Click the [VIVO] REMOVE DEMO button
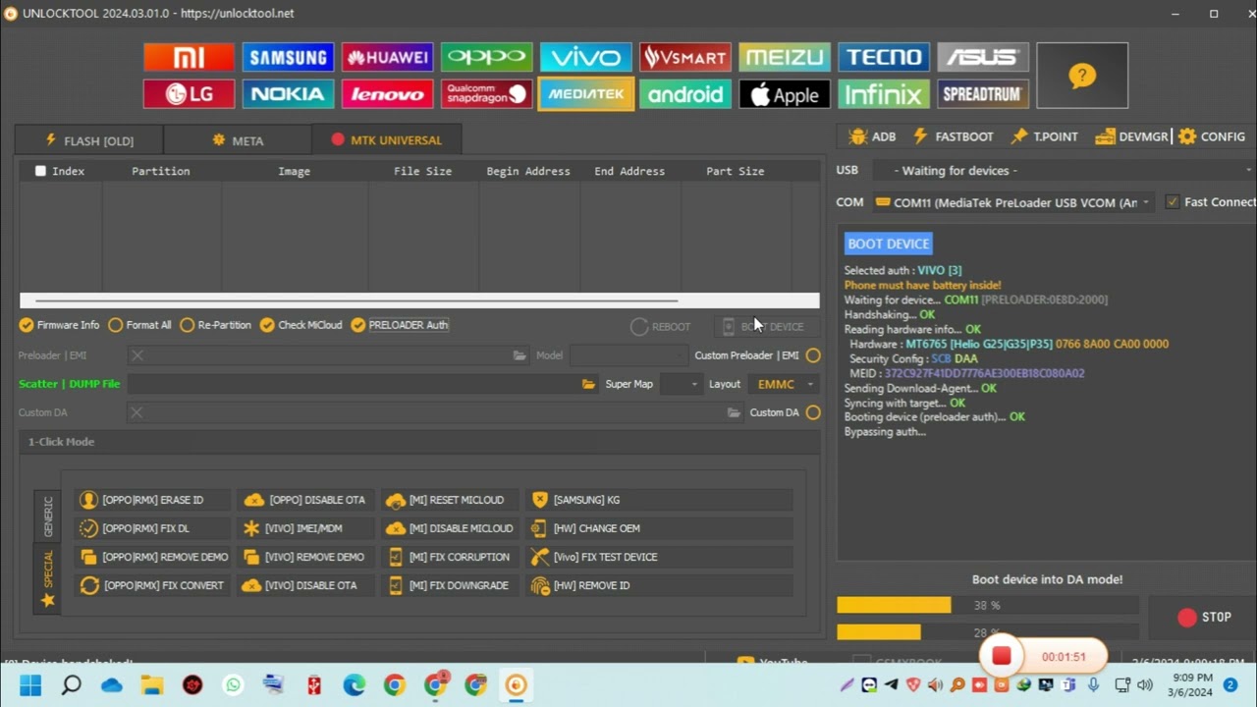The height and width of the screenshot is (707, 1257). coord(304,557)
